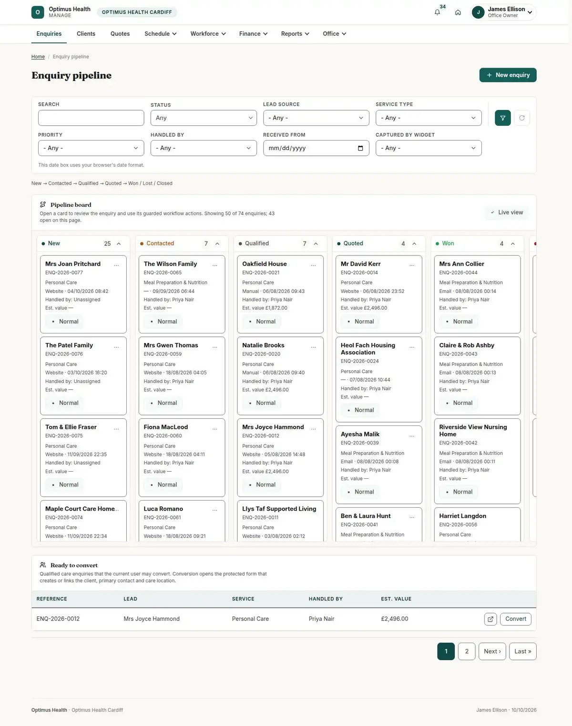Convert Mrs Joyce Hammond enquiry
The image size is (572, 726).
(x=516, y=619)
